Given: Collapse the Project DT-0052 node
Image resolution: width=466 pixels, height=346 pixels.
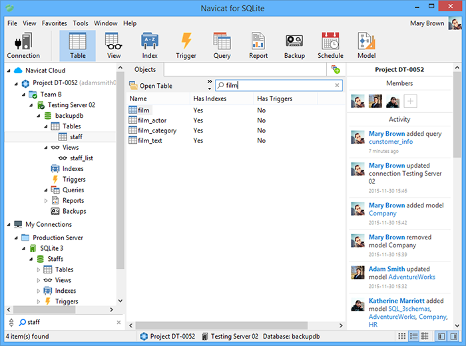Looking at the screenshot, I should (16, 84).
